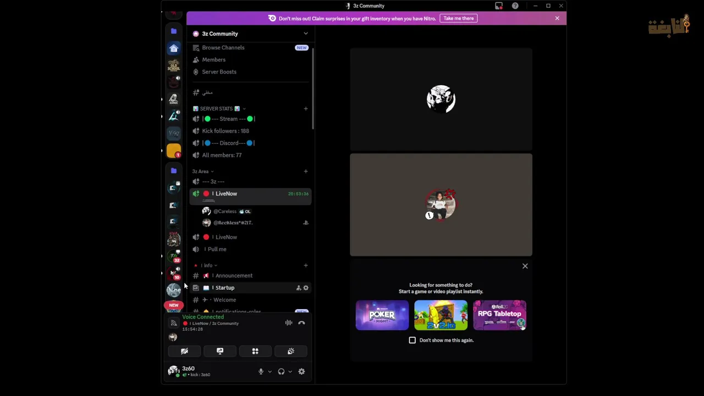Add a channel to I info category
This screenshot has height=396, width=704.
[306, 265]
